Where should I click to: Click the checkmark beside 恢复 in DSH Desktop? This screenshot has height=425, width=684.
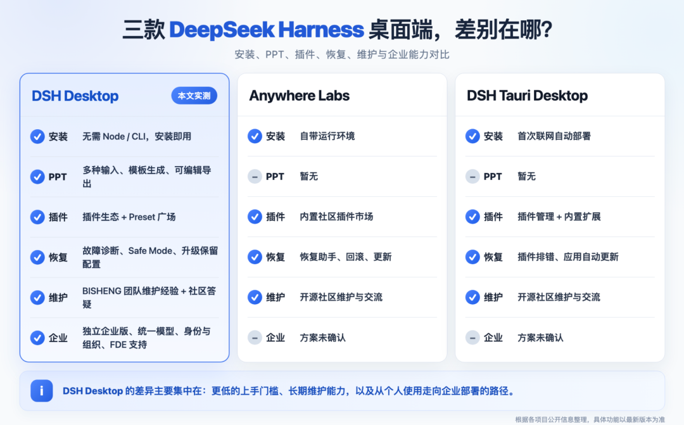tap(37, 257)
